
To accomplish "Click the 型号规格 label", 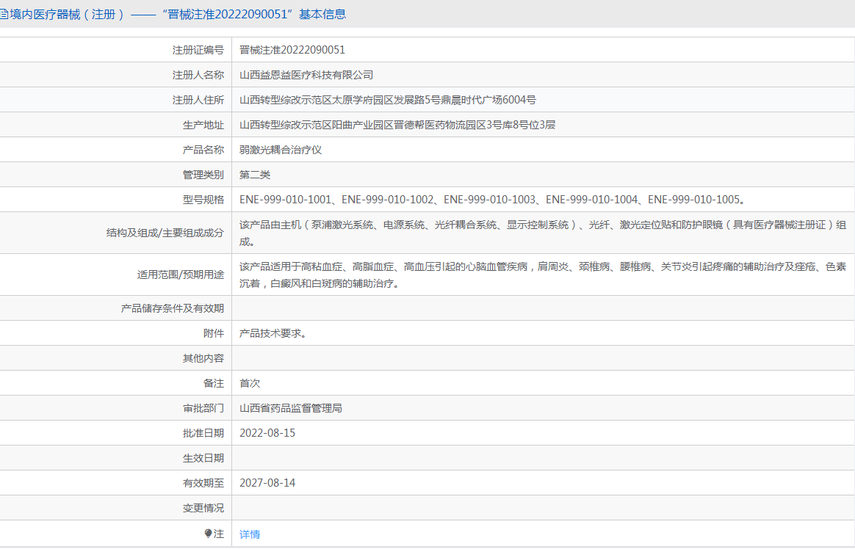I will tap(203, 200).
